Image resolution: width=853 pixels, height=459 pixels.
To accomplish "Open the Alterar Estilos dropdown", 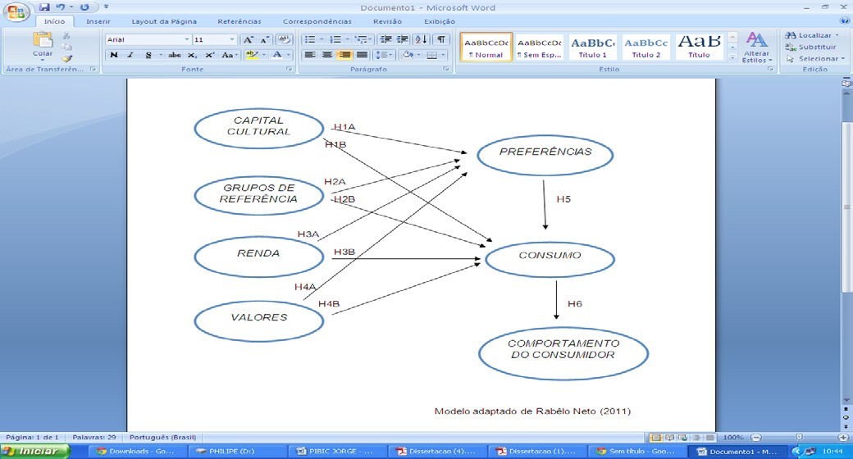I will 755,48.
